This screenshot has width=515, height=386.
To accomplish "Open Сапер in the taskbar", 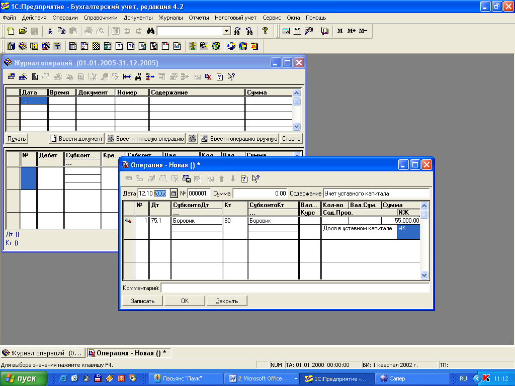I will click(412, 379).
